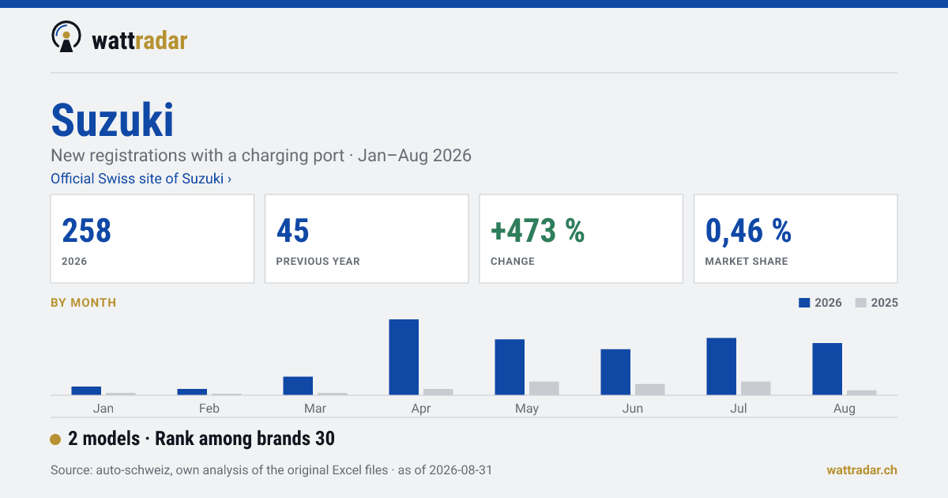Select the 2 models rank text
948x498 pixels.
[201, 439]
